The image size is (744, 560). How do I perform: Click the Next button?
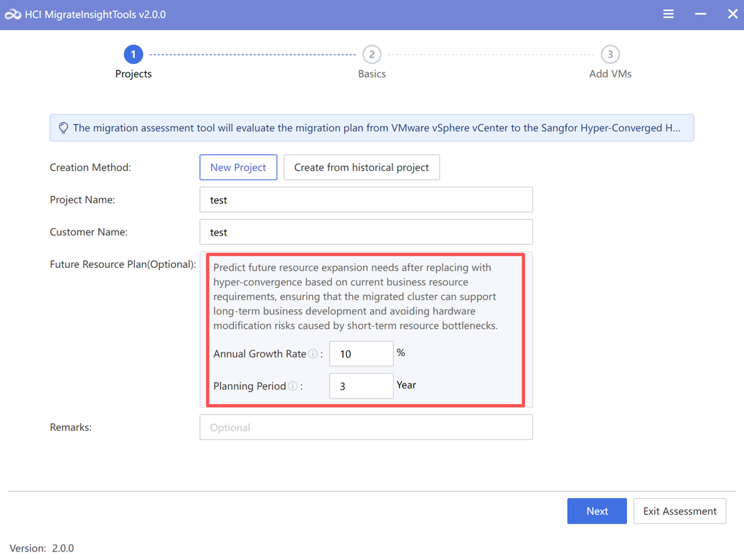pos(597,511)
